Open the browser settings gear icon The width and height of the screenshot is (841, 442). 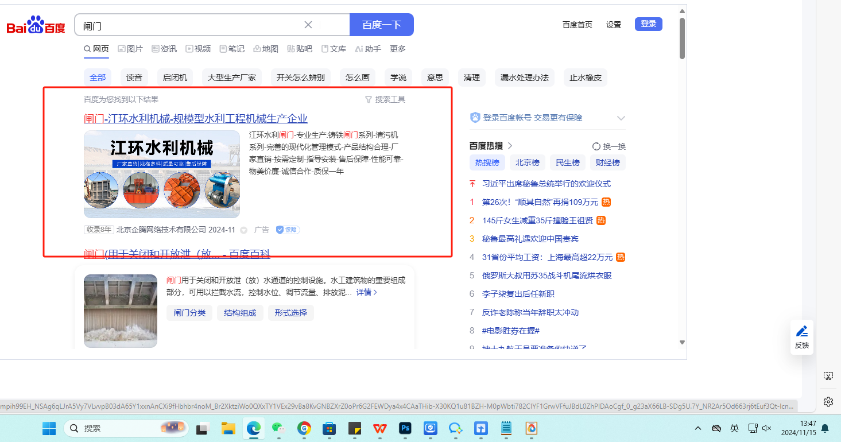tap(828, 401)
